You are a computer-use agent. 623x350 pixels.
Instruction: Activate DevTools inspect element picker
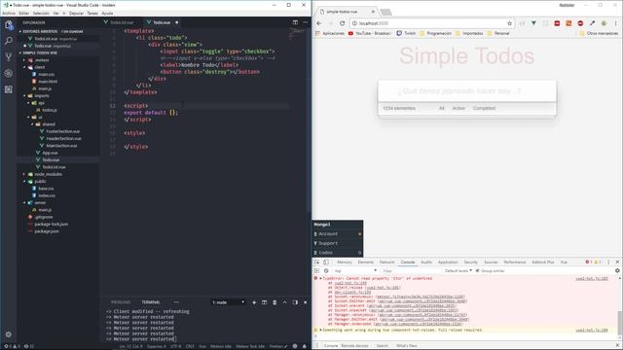pyautogui.click(x=316, y=262)
